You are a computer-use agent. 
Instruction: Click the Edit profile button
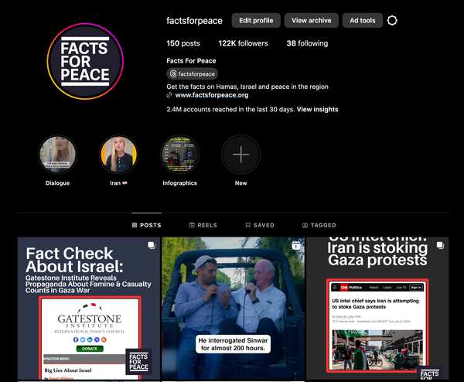point(256,20)
